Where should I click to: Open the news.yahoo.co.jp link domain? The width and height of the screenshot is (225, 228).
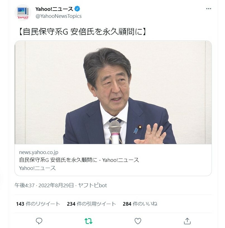(39, 152)
